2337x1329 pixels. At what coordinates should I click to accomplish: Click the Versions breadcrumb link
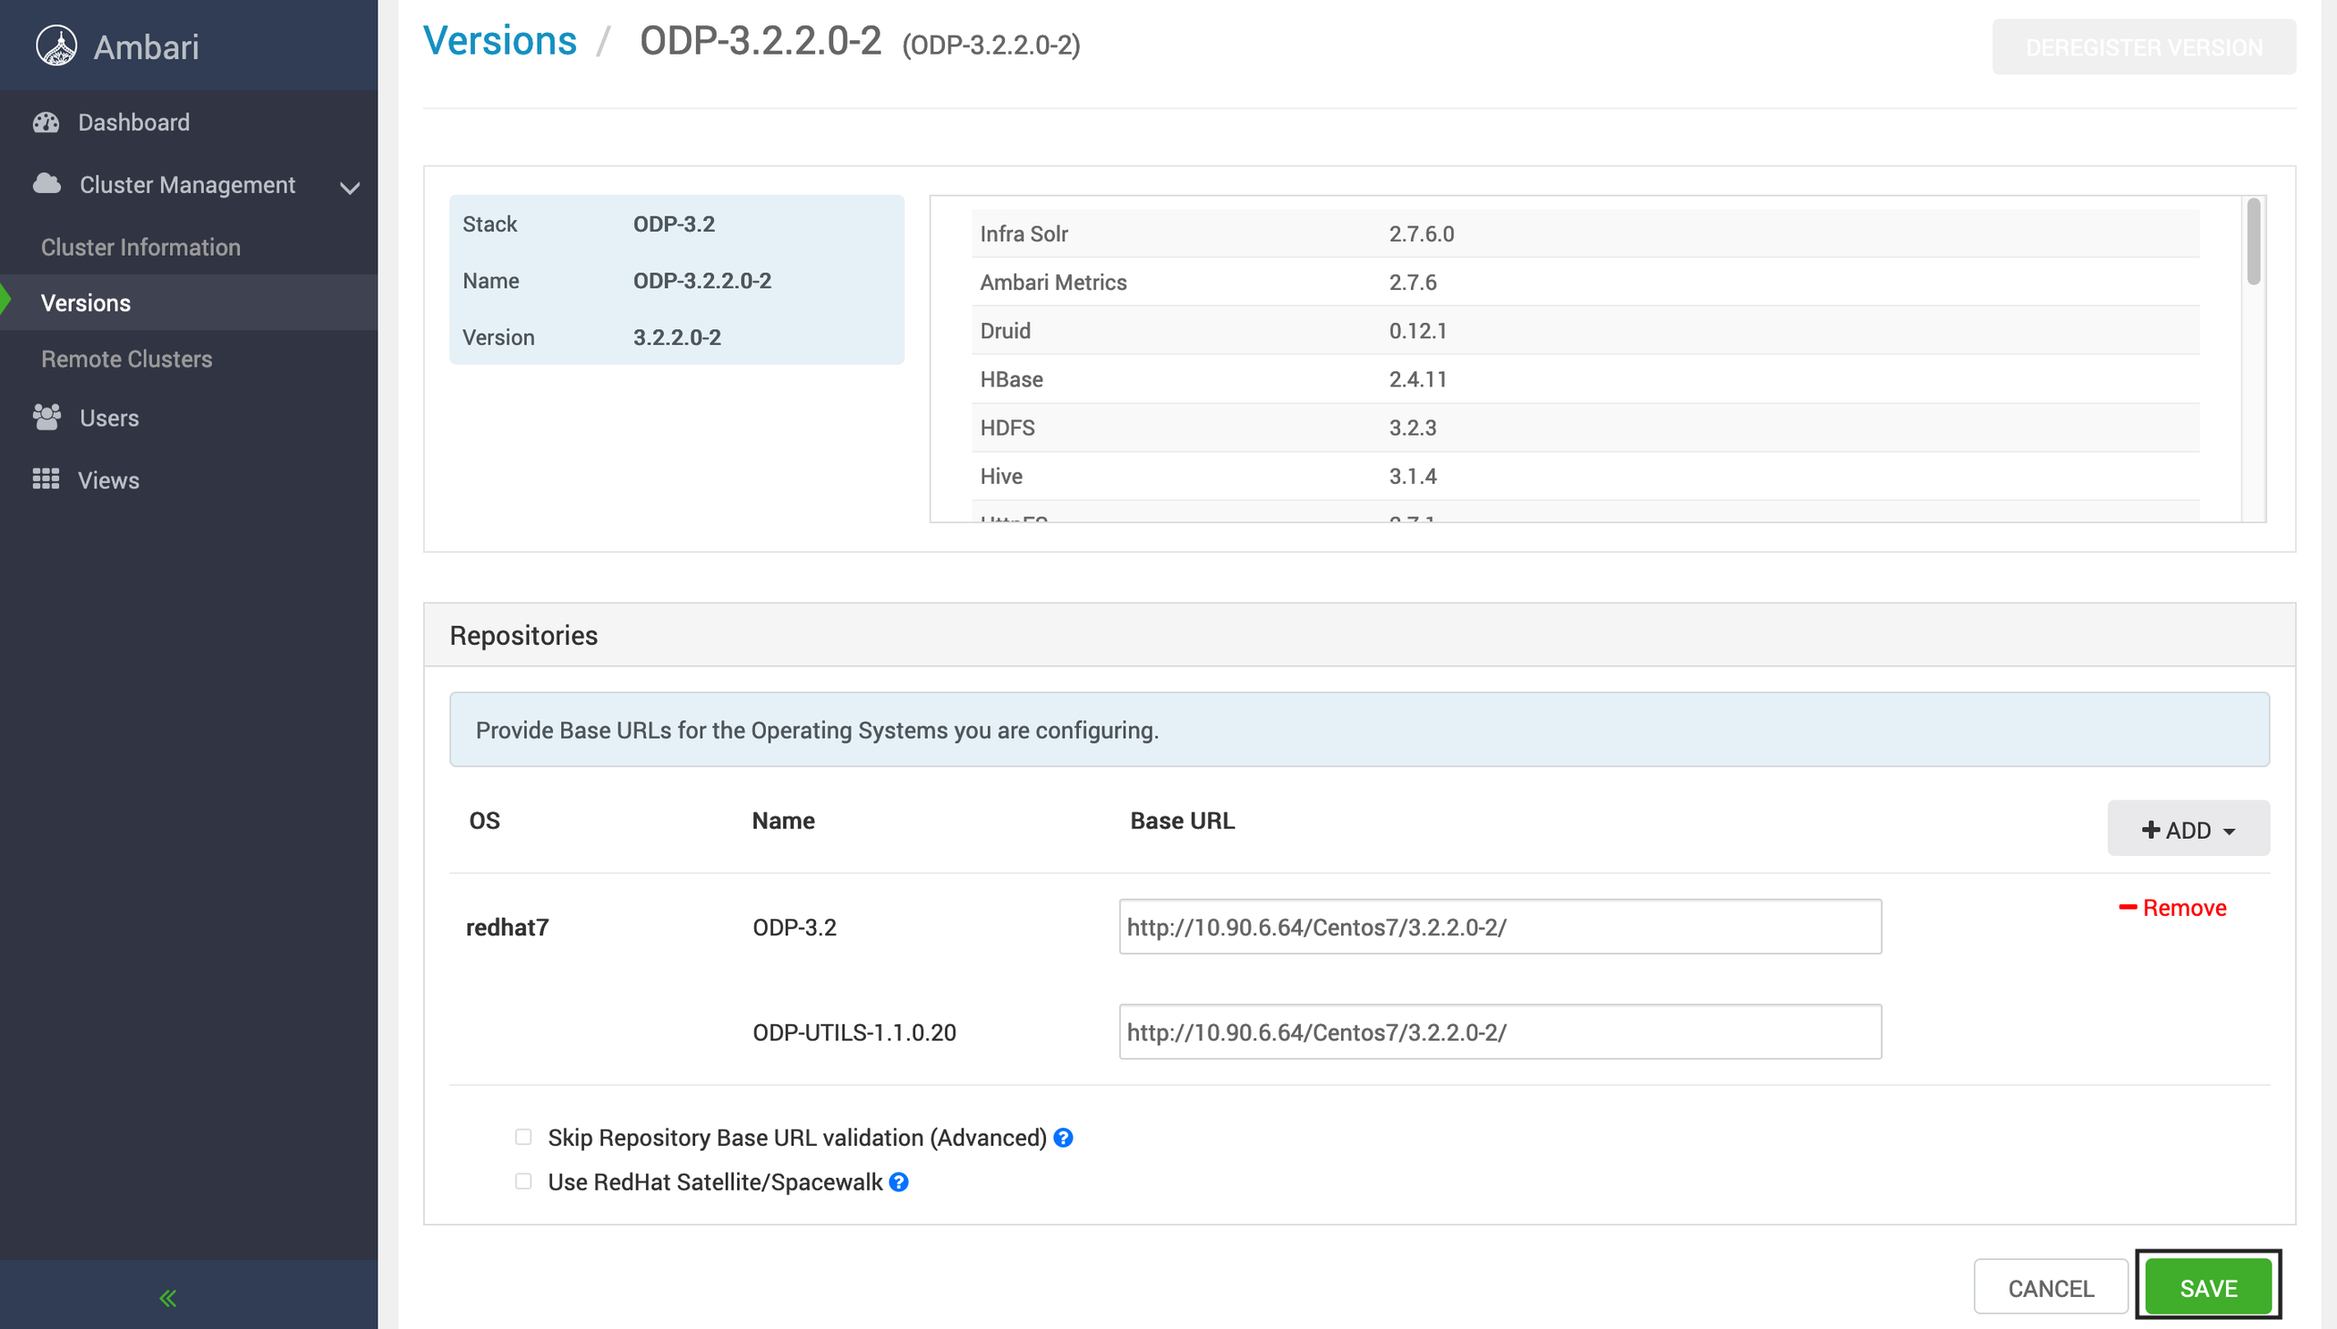click(500, 41)
